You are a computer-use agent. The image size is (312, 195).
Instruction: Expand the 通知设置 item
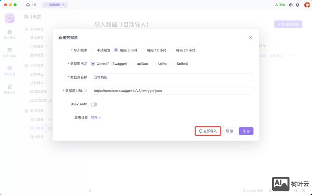click(38, 55)
